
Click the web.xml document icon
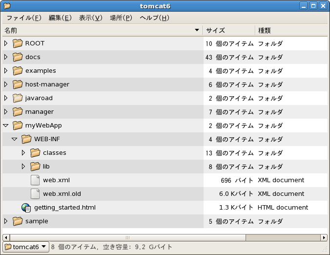pyautogui.click(x=35, y=180)
